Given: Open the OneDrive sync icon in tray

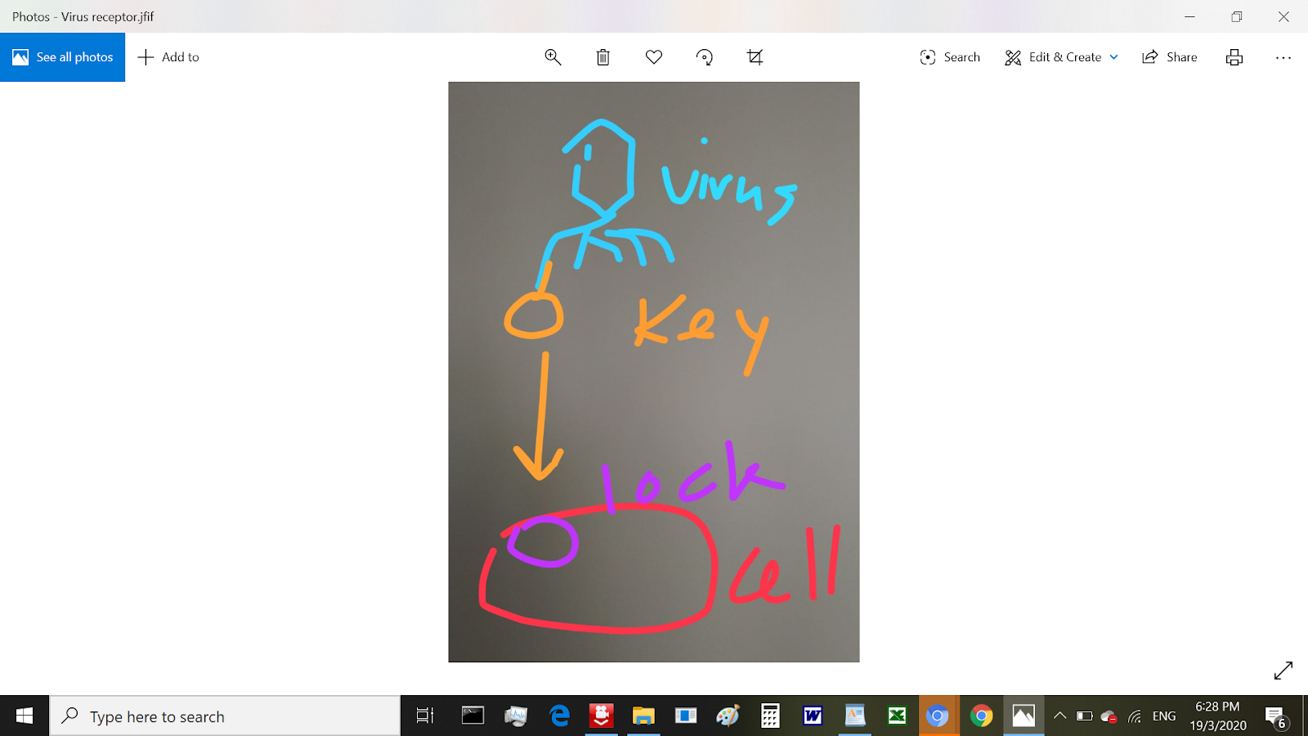Looking at the screenshot, I should (1109, 716).
